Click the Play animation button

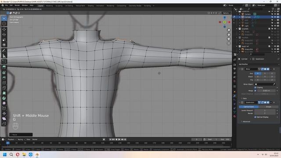coord(119,140)
